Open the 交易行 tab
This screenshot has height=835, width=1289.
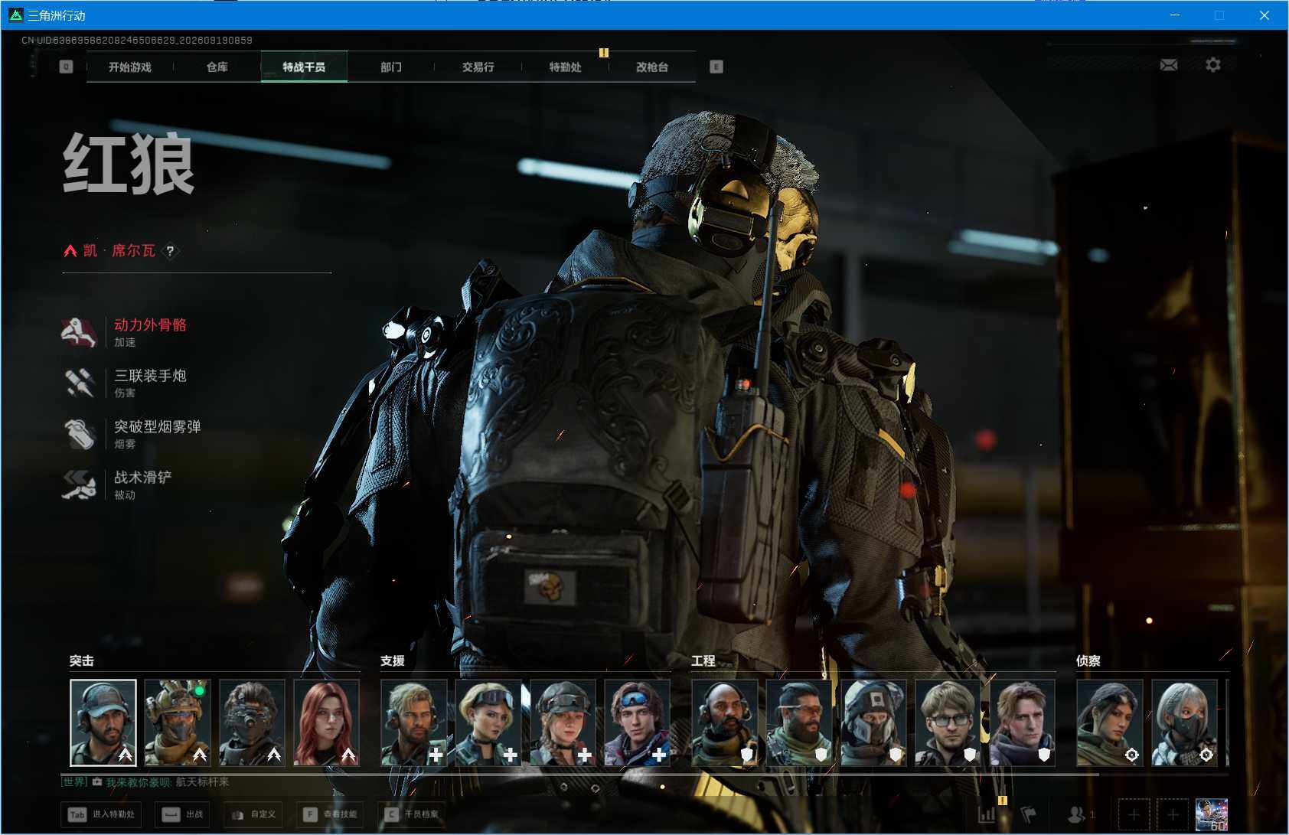coord(478,67)
